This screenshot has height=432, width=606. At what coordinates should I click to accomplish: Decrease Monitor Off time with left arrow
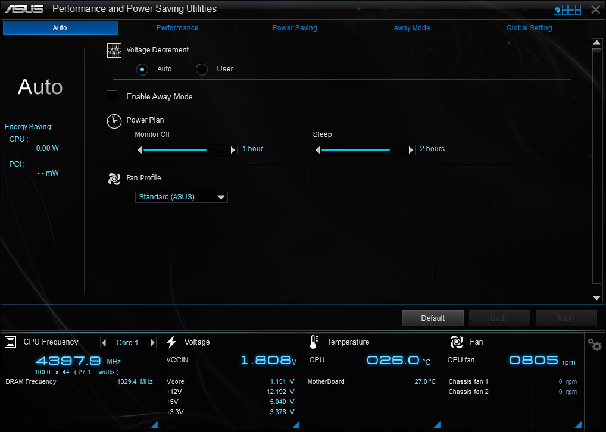coord(139,150)
